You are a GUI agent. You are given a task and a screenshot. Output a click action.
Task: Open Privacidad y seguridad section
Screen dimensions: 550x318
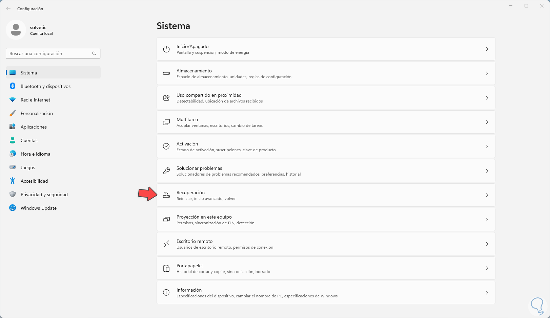[44, 195]
